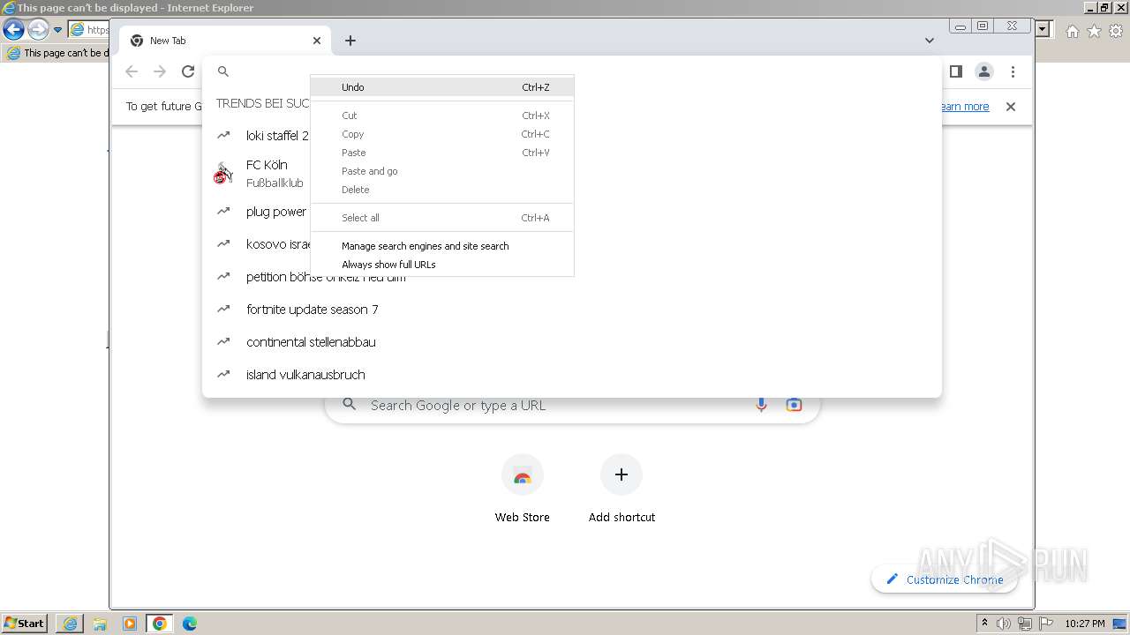Click Internet Explorer forward button
Screen dimensions: 1130x635
click(38, 30)
